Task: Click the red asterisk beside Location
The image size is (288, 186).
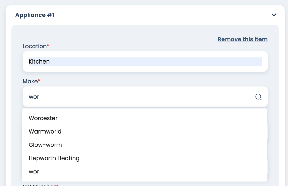Action: [x=48, y=46]
